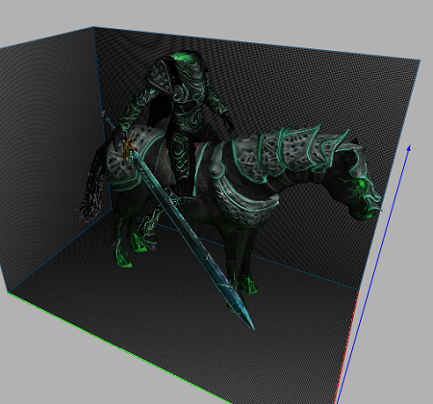Click the horse's front glowing green hoof
This screenshot has height=404, width=433.
247,286
